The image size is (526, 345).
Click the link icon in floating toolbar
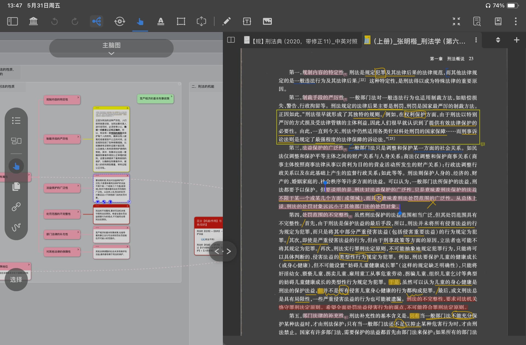[16, 207]
